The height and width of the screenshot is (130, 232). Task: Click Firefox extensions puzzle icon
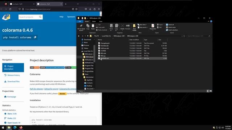95,9
